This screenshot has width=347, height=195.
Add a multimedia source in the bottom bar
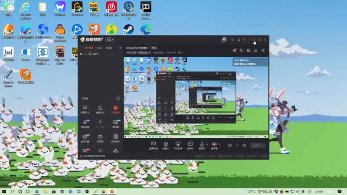pyautogui.click(x=190, y=146)
